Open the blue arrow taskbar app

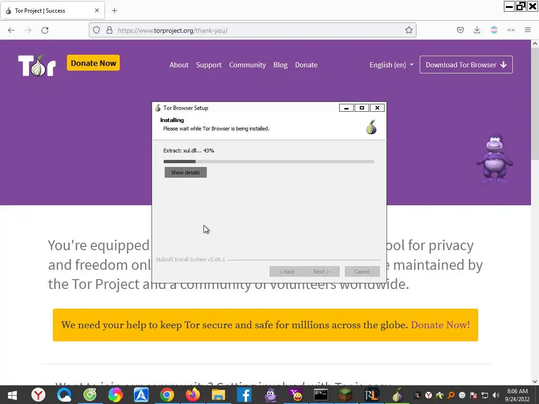coord(141,395)
